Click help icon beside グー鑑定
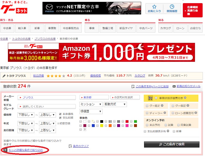Image resolution: width=205 pixels, height=157 pixels. click(162, 105)
